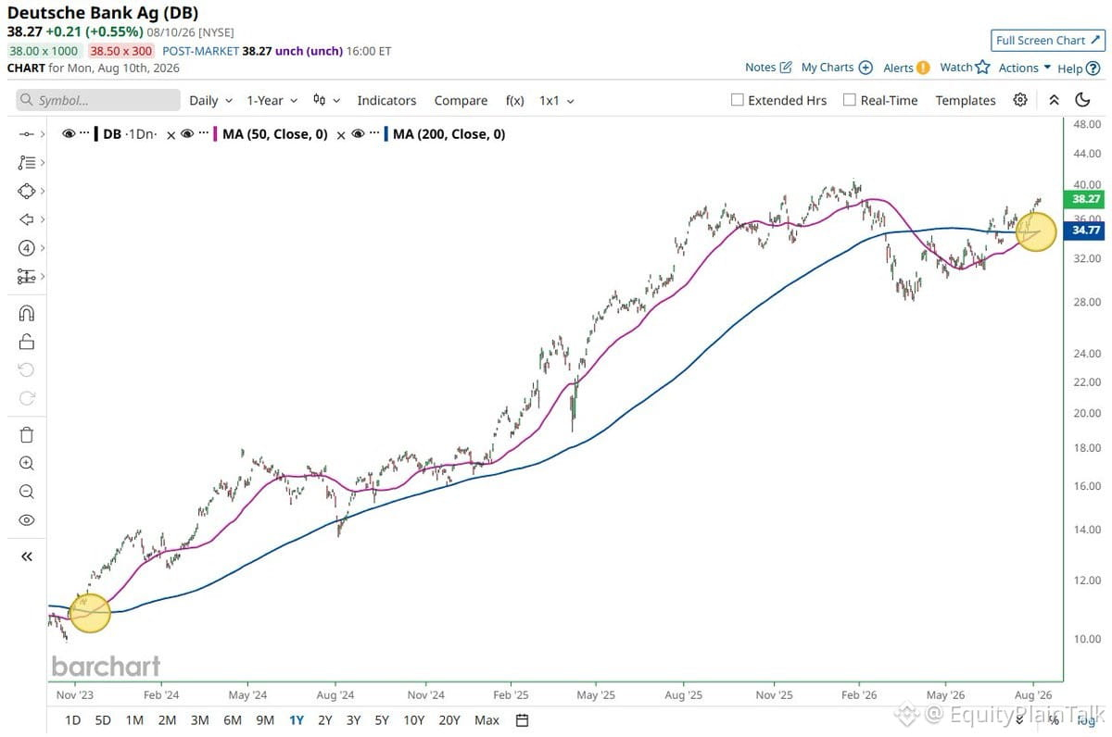Open the Actions dropdown menu
Screen dimensions: 1112x737
click(x=1025, y=68)
